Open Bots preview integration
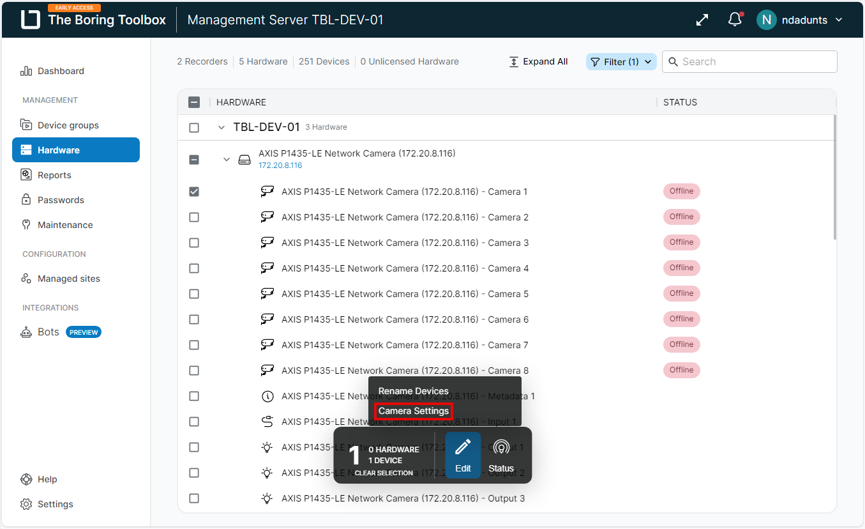Image resolution: width=865 pixels, height=529 pixels. pos(61,332)
